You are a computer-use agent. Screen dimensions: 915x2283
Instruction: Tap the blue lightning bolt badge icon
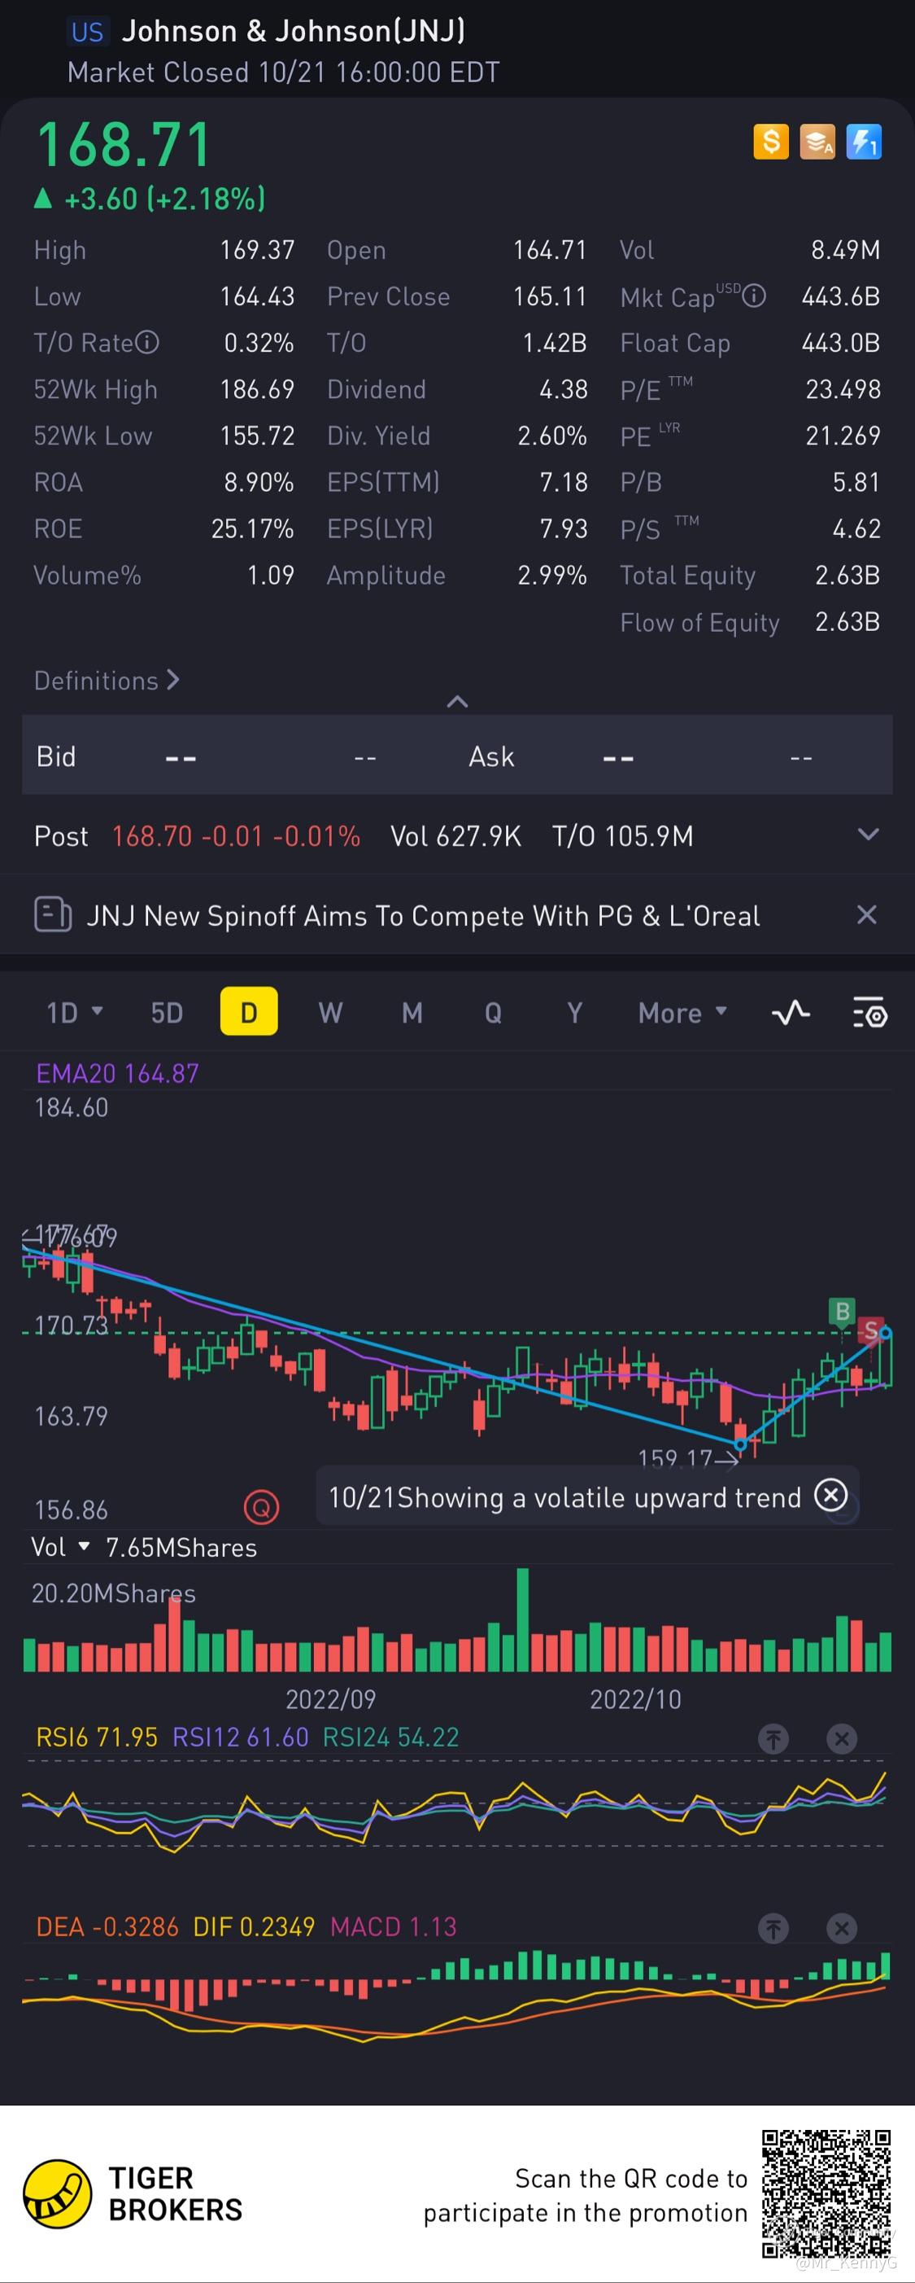[864, 142]
